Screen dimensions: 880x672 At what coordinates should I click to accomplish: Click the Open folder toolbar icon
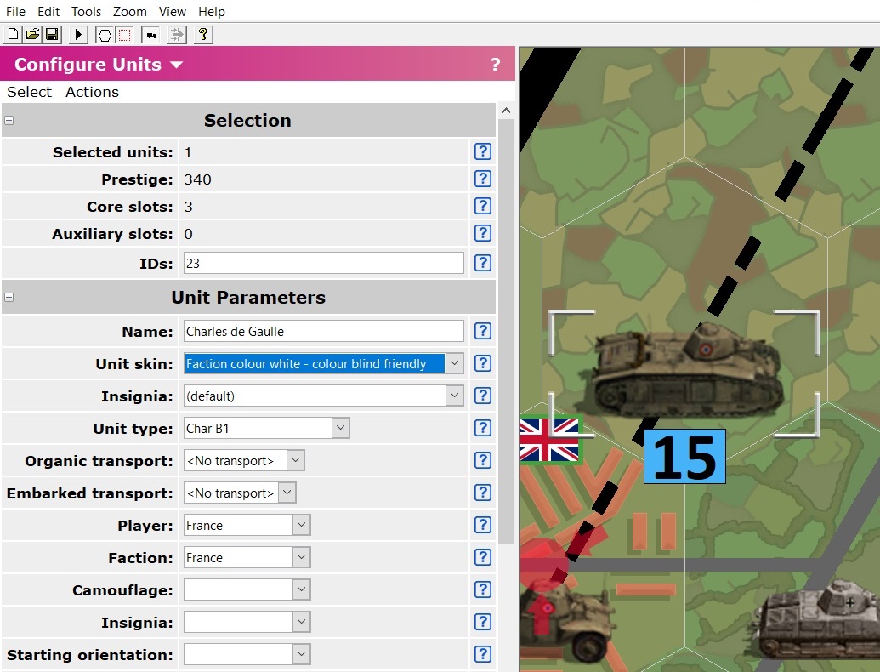tap(32, 35)
